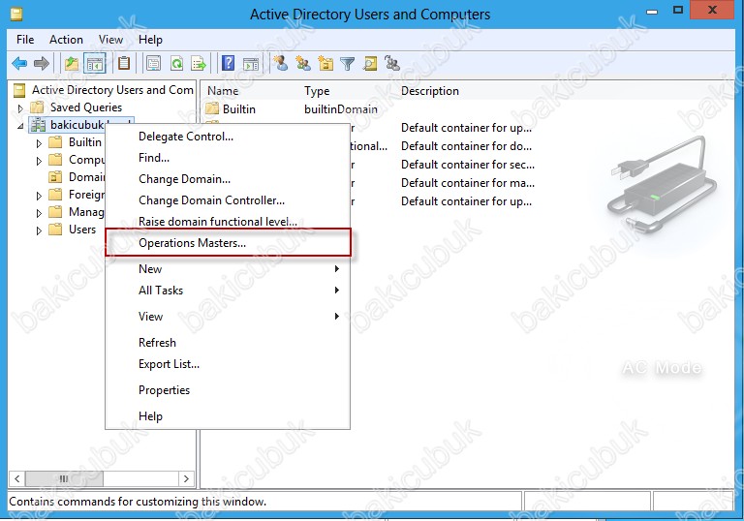
Task: Click the Up One Level folder icon
Action: coord(72,63)
